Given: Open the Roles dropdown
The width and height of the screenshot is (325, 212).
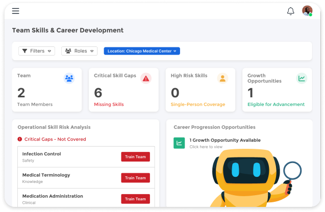Looking at the screenshot, I should (x=80, y=51).
